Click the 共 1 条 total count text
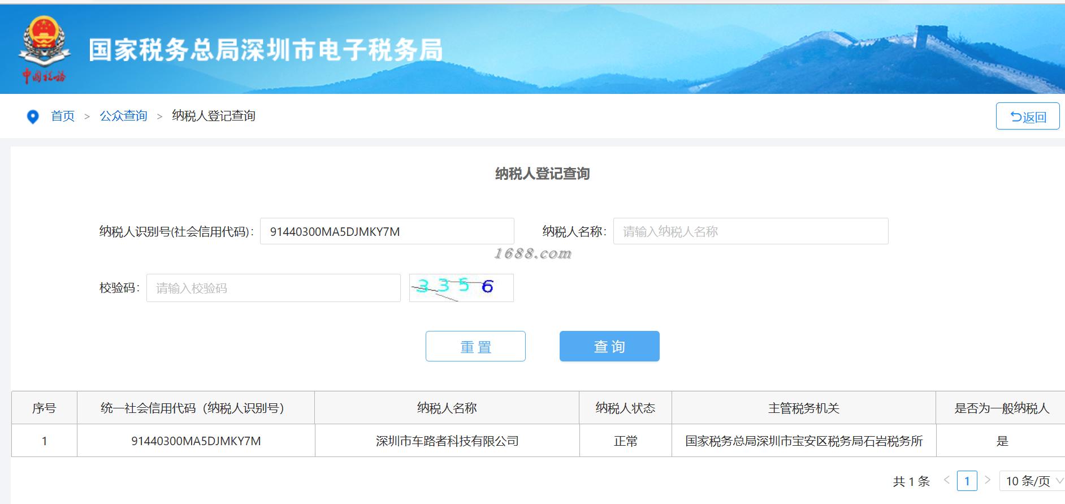Screen dimensions: 1065x504 pos(911,481)
